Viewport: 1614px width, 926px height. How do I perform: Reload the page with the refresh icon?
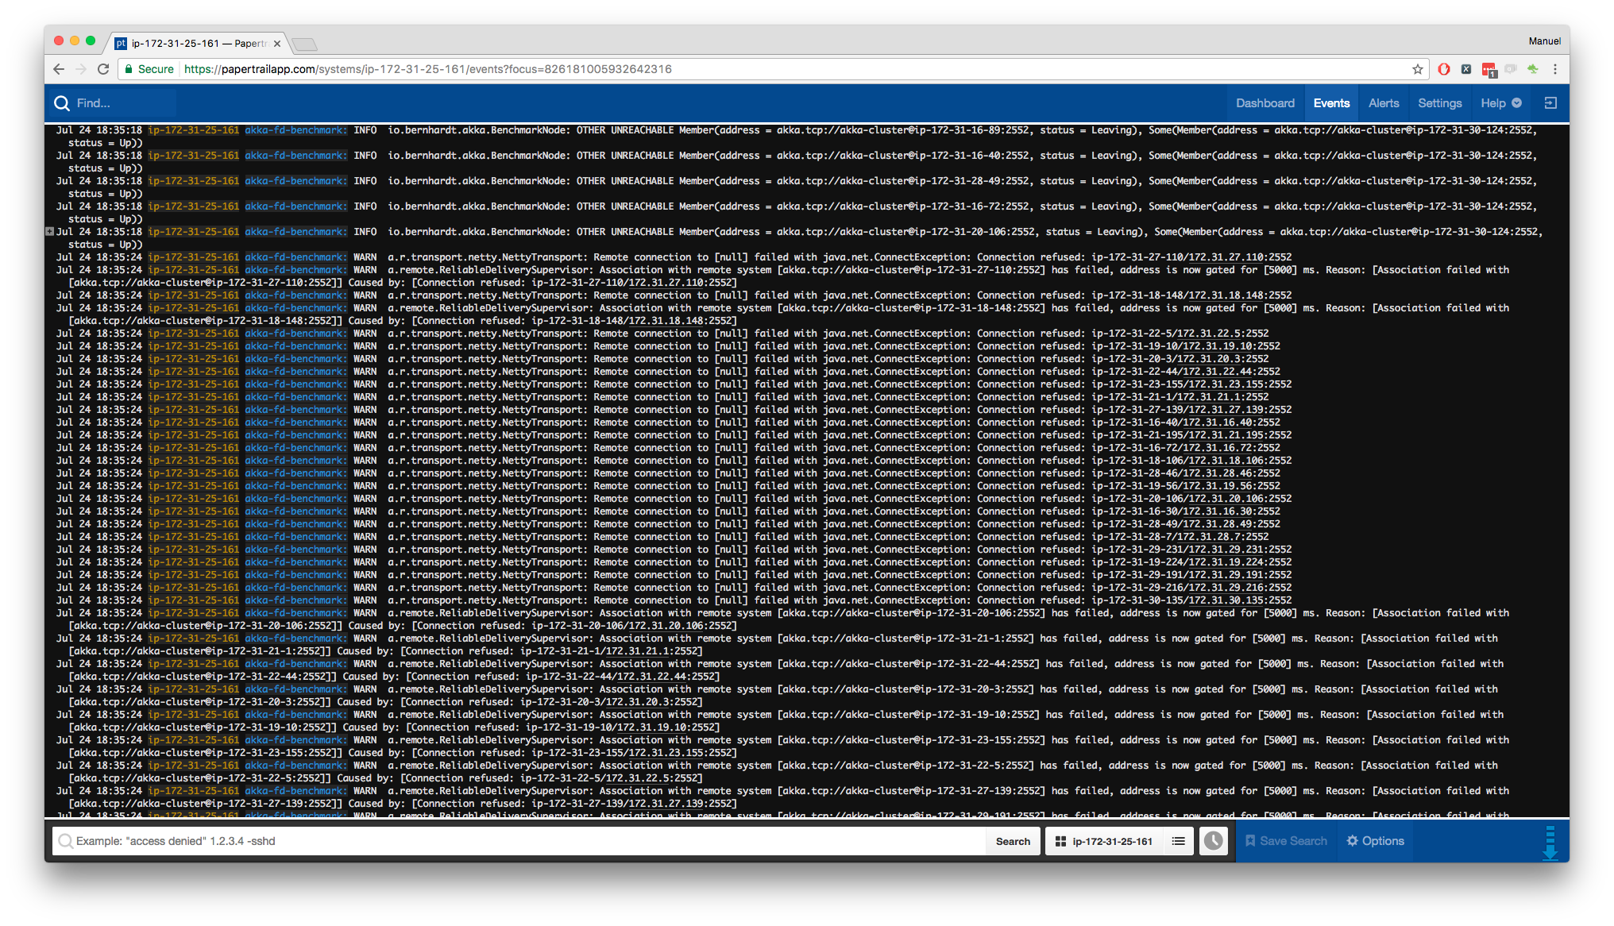(x=103, y=69)
